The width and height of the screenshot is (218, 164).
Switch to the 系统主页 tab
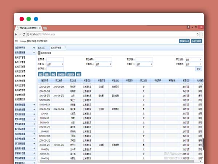point(42,48)
